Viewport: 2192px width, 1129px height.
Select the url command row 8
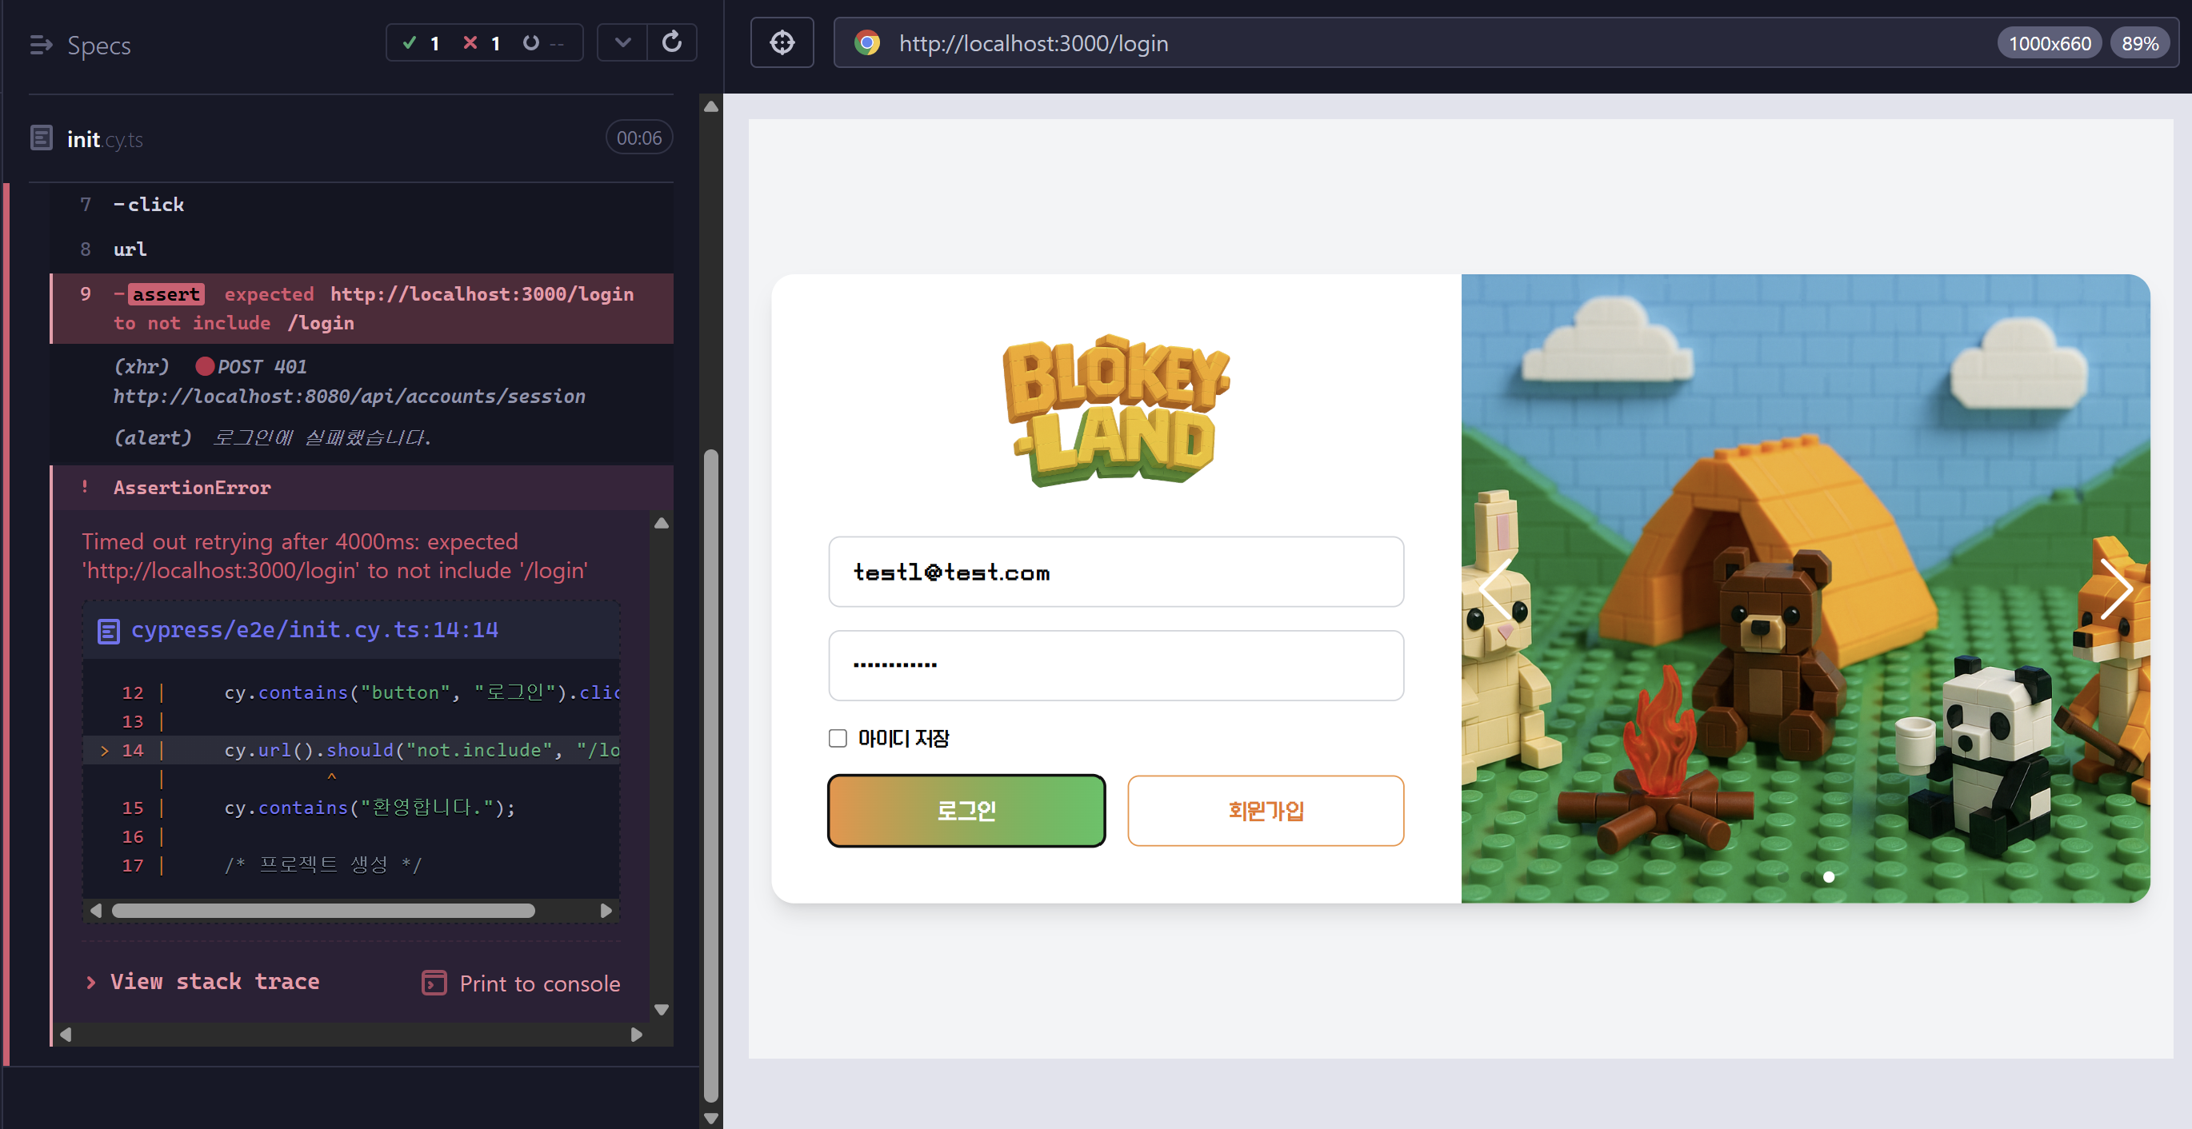pos(362,249)
